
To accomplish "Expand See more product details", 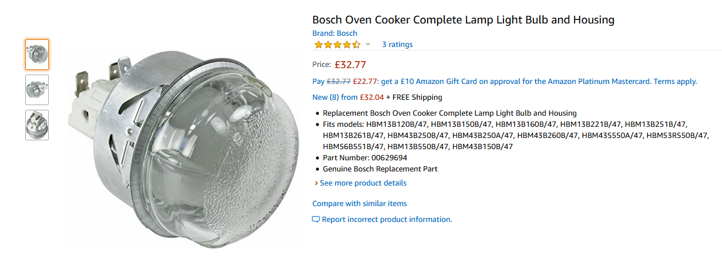I will [x=363, y=183].
